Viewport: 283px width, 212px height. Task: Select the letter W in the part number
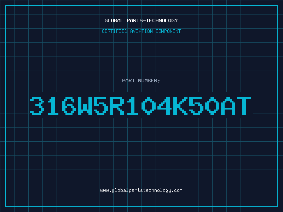click(85, 106)
